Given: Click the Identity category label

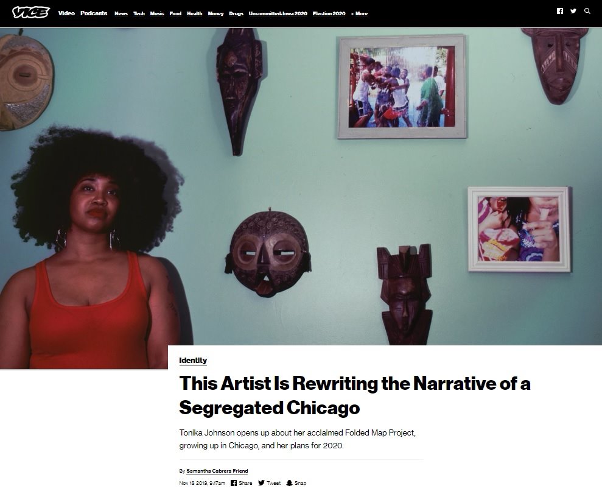Looking at the screenshot, I should coord(193,361).
